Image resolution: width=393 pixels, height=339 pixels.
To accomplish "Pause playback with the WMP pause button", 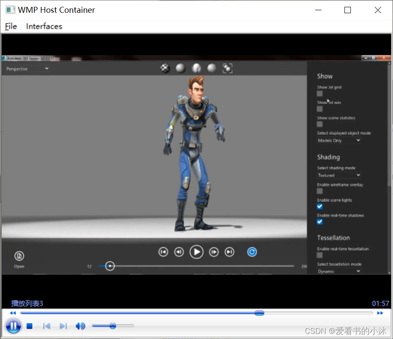I will (13, 326).
